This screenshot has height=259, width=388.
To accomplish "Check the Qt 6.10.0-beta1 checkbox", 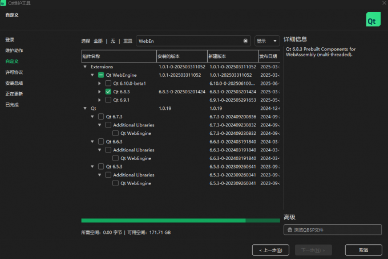I will 108,83.
